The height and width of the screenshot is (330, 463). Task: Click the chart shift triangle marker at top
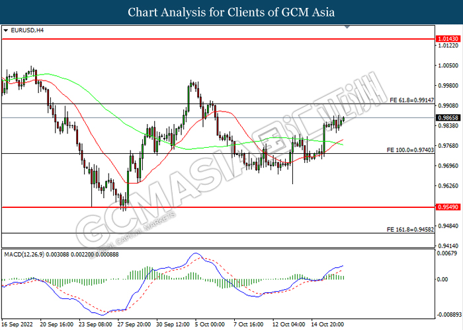point(347,27)
